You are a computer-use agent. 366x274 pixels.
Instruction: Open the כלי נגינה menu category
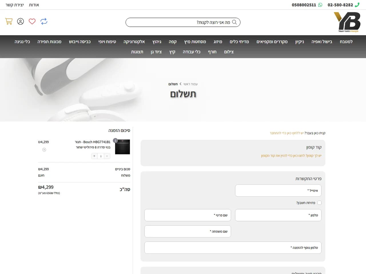coord(22,42)
